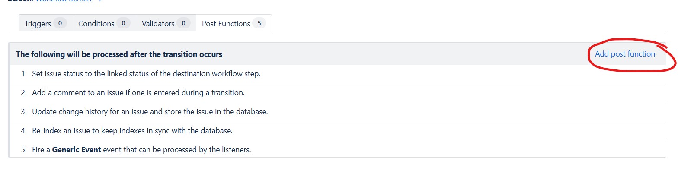678x173 pixels.
Task: Open the Triggers tab
Action: pos(37,24)
